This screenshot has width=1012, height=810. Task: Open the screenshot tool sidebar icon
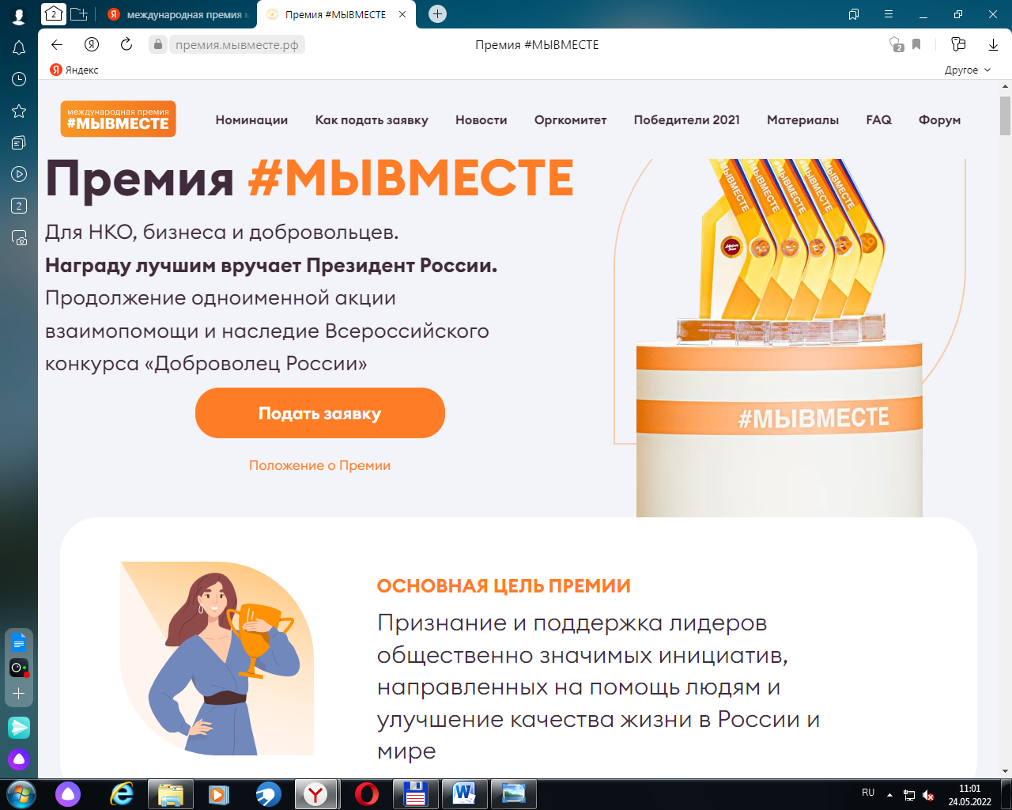pos(19,237)
